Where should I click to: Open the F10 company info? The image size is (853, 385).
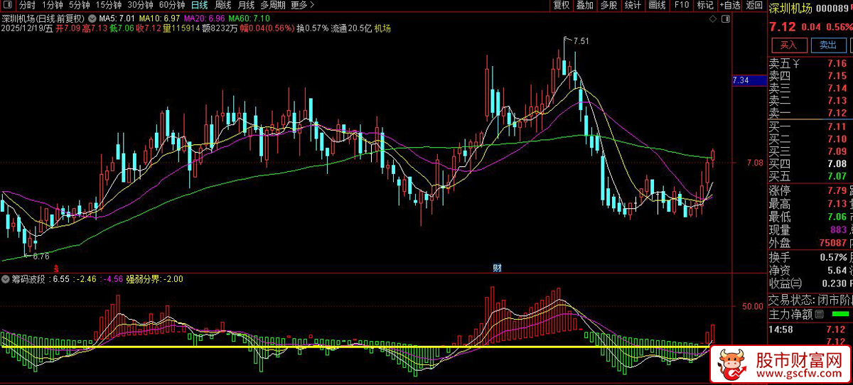pyautogui.click(x=681, y=6)
